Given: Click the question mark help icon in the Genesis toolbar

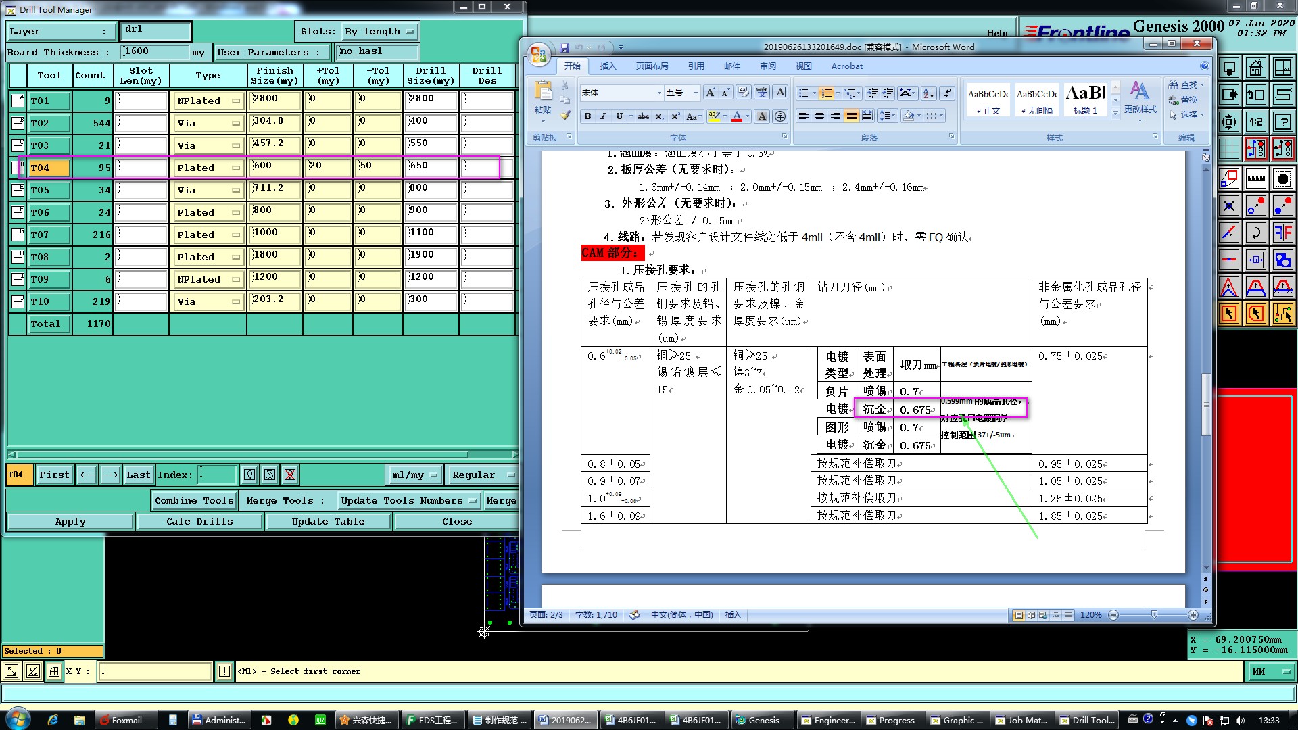Looking at the screenshot, I should point(1282,122).
